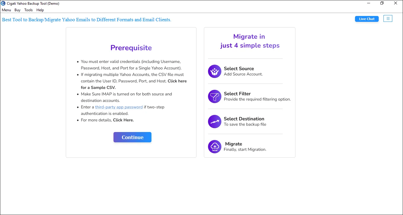This screenshot has width=403, height=215.
Task: Open the Help menu
Action: click(x=40, y=10)
